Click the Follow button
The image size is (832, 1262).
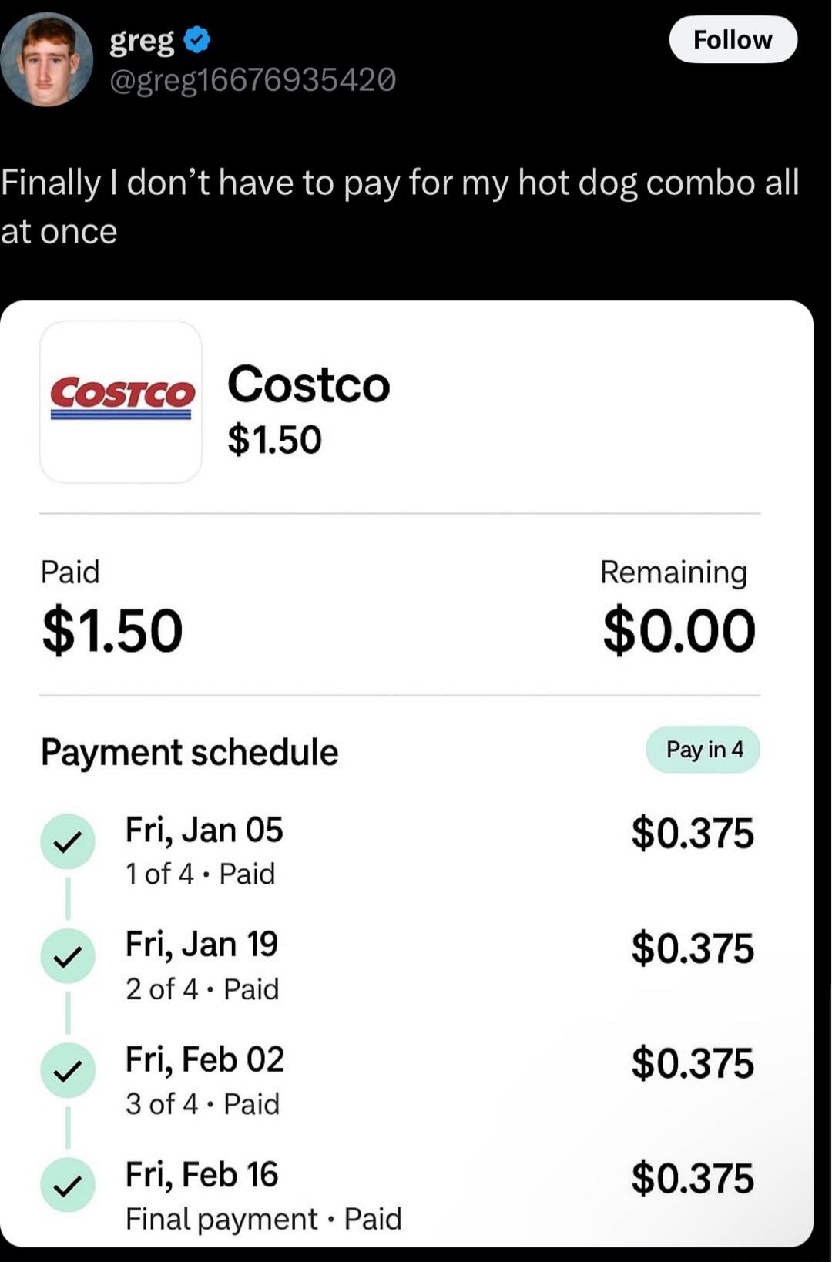733,39
